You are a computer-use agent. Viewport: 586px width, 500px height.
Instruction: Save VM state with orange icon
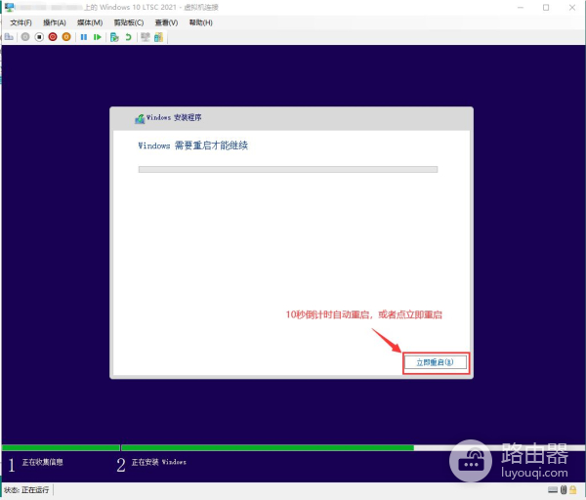click(x=66, y=37)
